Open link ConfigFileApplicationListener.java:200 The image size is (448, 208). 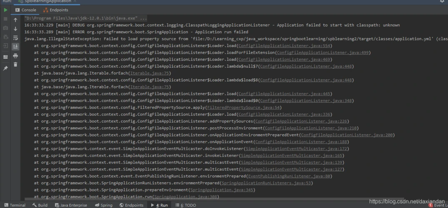tap(347, 135)
